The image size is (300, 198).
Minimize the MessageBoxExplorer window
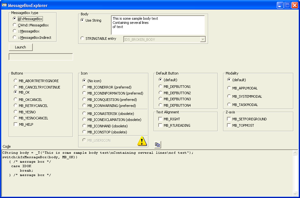[280, 5]
